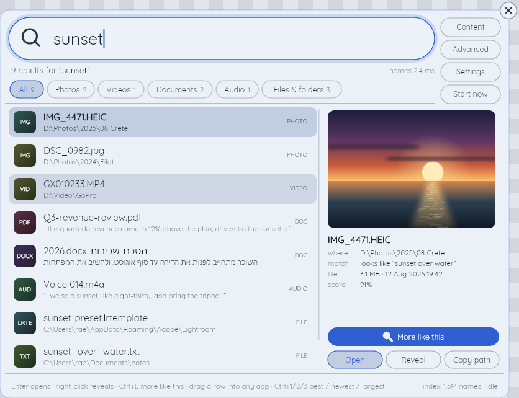Click More like this button

(413, 337)
